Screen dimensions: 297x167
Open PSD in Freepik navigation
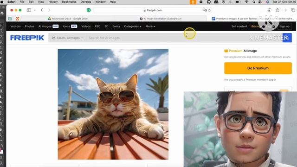97,26
